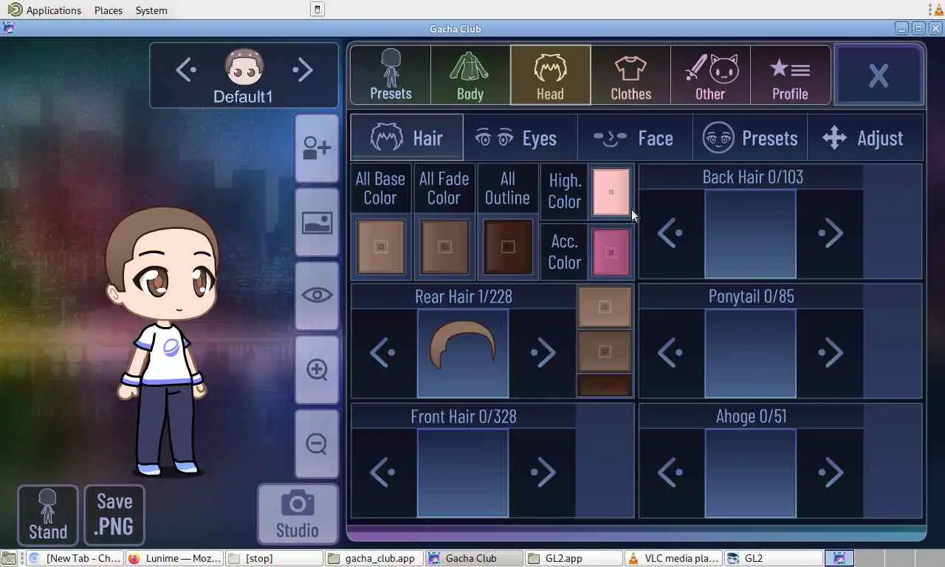Zoom out with the magnifier minus icon

click(317, 444)
